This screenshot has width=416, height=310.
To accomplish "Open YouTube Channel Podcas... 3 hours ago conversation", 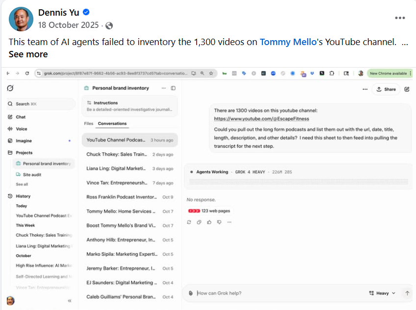I will point(130,140).
